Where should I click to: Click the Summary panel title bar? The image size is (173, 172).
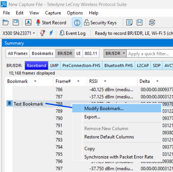pyautogui.click(x=87, y=43)
